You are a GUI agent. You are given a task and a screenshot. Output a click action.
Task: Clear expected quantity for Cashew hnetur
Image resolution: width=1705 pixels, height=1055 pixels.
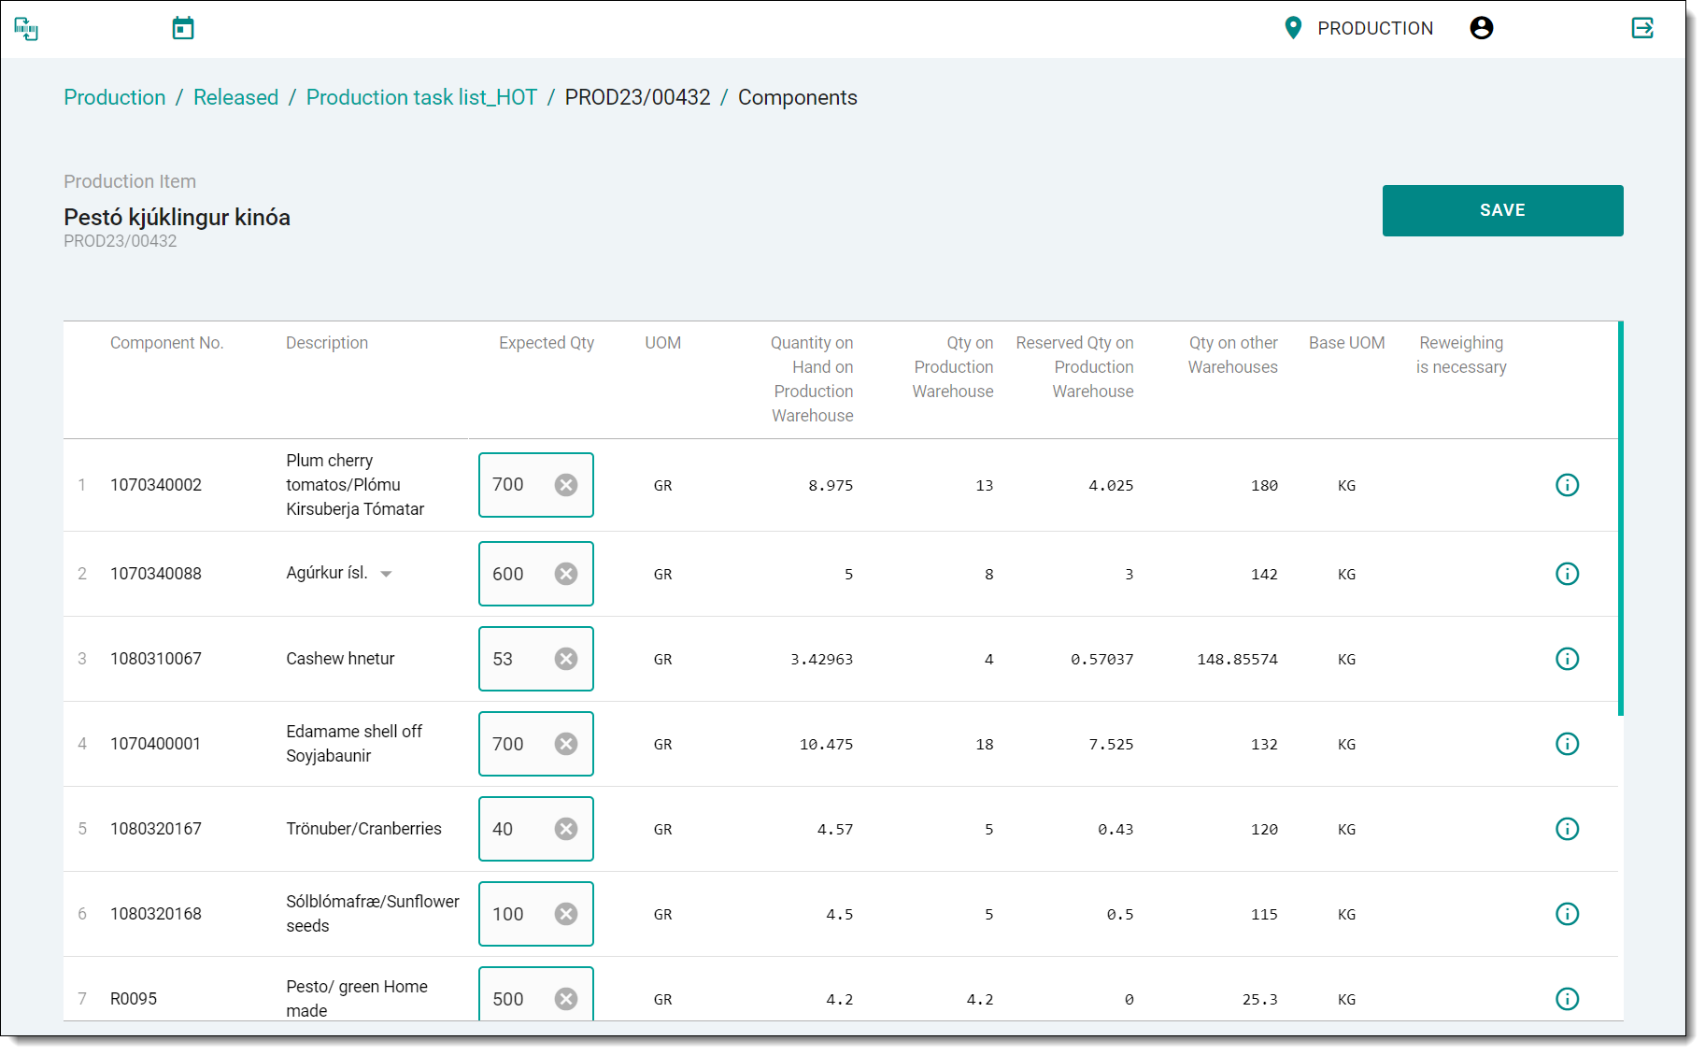click(x=566, y=659)
